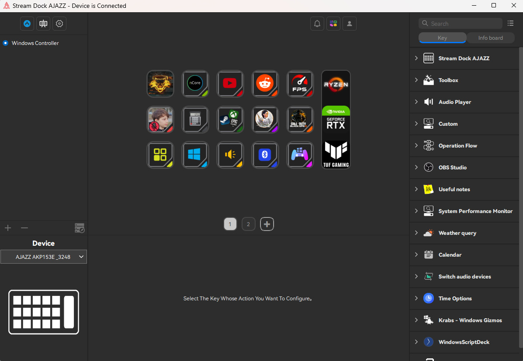Click the Search input field
This screenshot has height=361, width=523.
pos(461,23)
